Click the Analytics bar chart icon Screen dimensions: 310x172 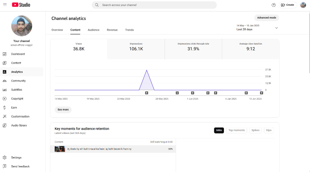5,72
